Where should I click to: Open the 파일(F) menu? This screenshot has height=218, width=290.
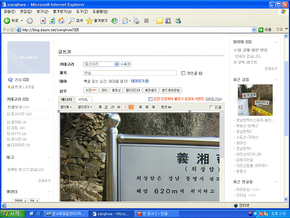coord(10,11)
